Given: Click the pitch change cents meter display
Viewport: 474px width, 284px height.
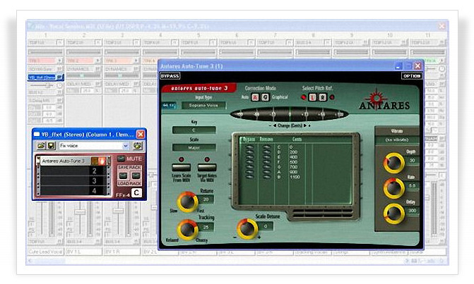Looking at the screenshot, I should pos(290,114).
